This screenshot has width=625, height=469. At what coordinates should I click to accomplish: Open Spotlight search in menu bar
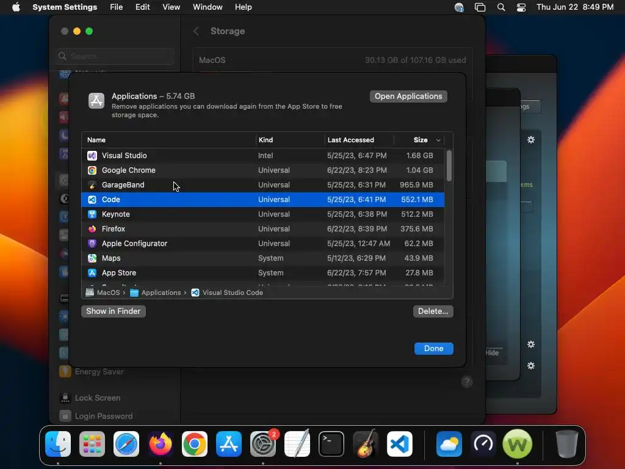501,7
